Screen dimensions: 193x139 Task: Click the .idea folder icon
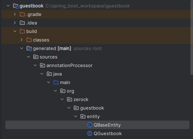pos(22,23)
